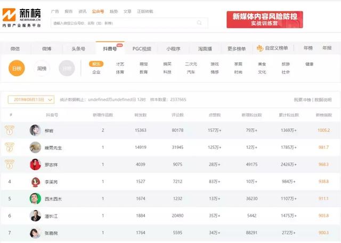Open 张嘉倪's avatar

point(35,233)
